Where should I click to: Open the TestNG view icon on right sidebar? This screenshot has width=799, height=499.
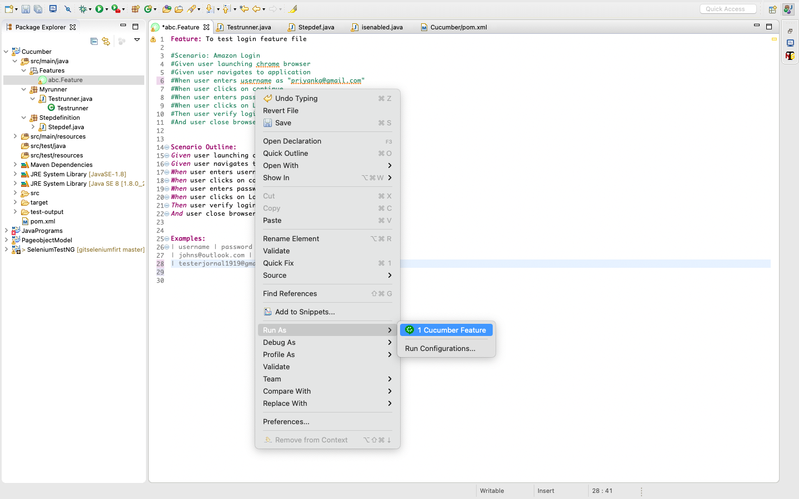[790, 55]
